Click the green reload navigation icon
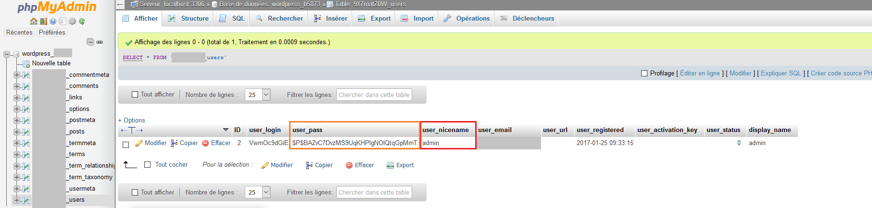The width and height of the screenshot is (872, 208). point(82,21)
